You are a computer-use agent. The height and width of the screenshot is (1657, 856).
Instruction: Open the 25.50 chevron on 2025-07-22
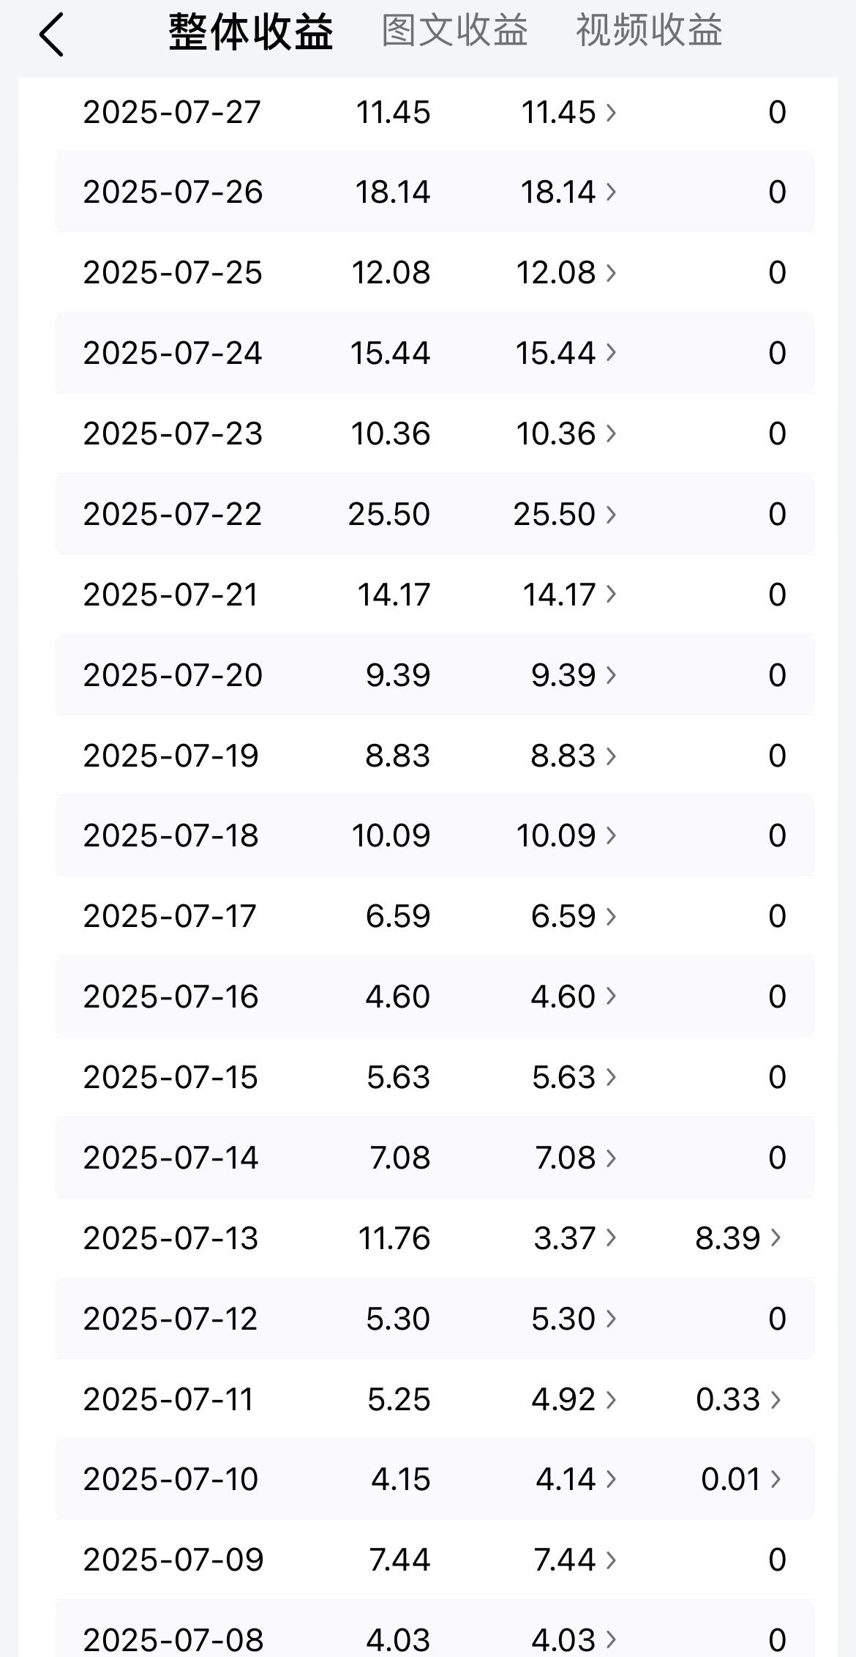click(x=611, y=514)
